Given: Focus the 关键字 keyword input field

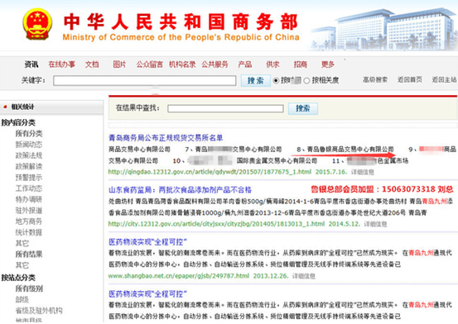Looking at the screenshot, I should tap(145, 80).
